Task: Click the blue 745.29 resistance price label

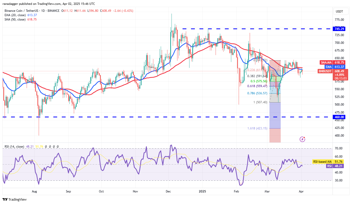Action: click(339, 29)
